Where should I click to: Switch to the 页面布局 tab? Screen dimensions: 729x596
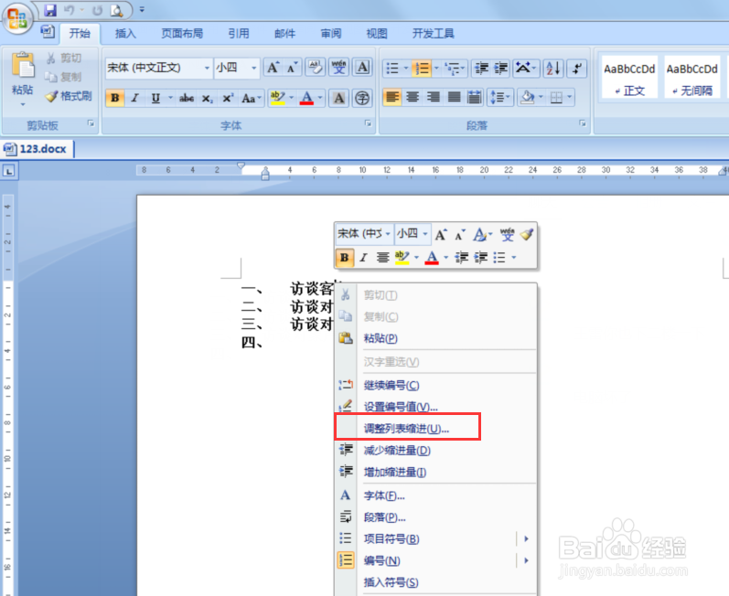182,34
